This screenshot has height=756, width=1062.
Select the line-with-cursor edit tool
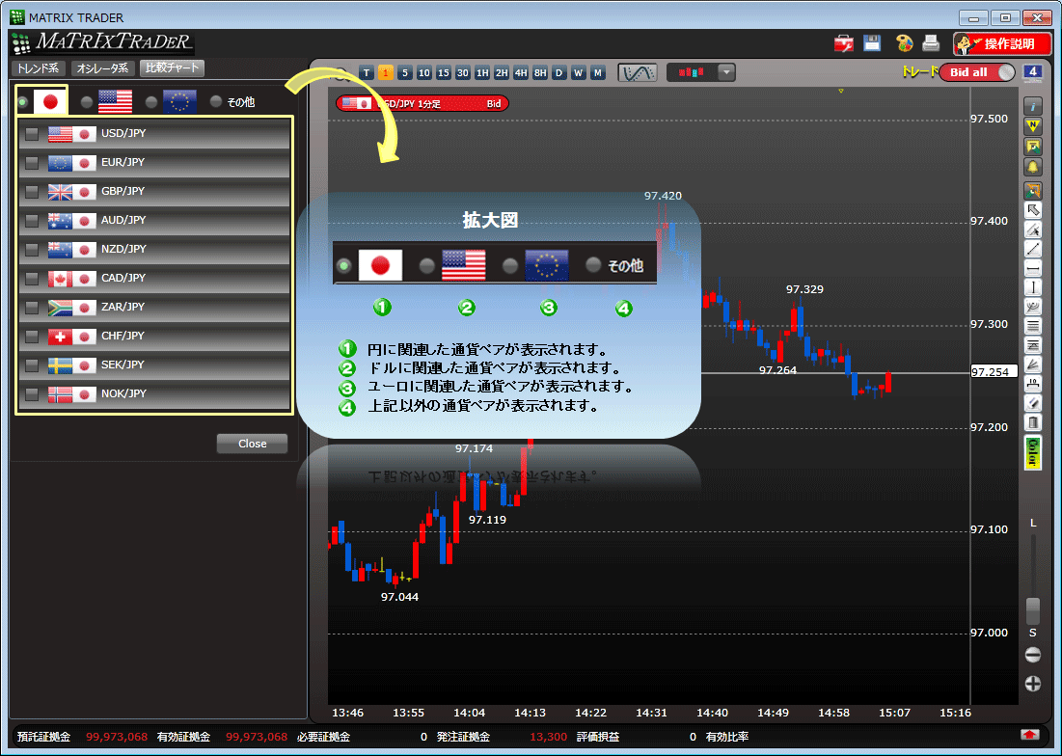[1032, 230]
